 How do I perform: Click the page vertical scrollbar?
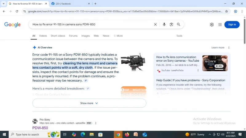tap(244, 31)
